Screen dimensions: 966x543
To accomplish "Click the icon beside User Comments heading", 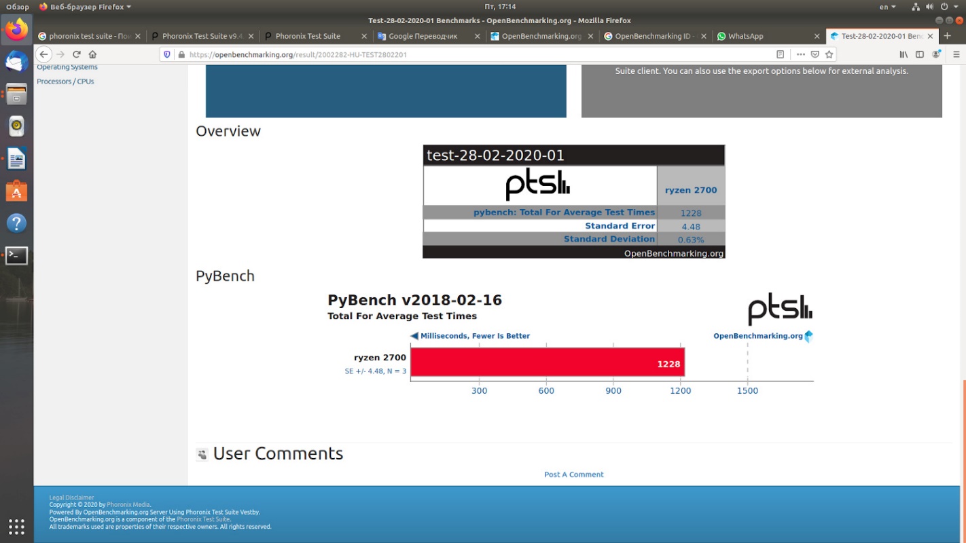I will 202,454.
